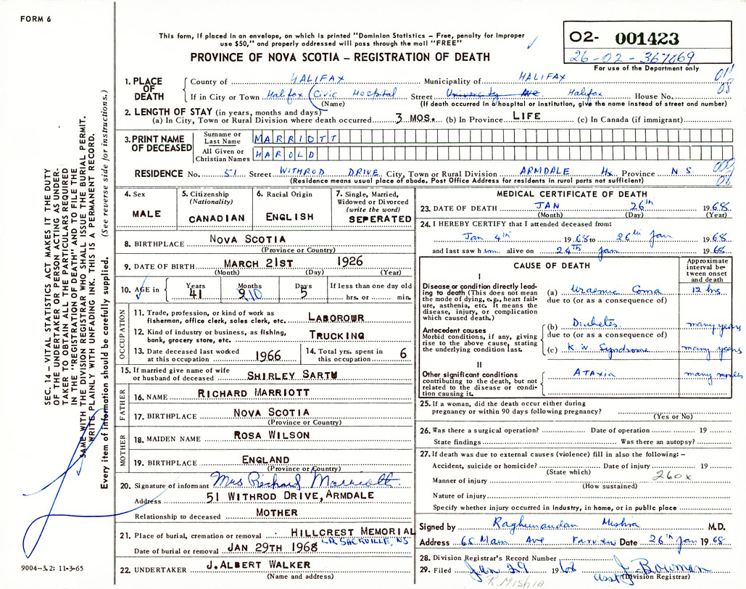746x589 pixels.
Task: Click the title Province of Nova Scotia Registration
Action: point(339,57)
